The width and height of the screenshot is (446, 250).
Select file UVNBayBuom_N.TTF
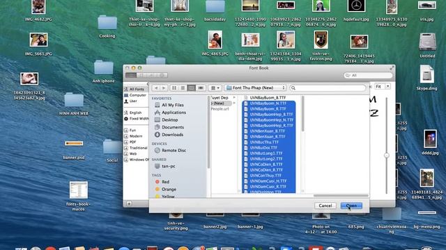[x=269, y=103]
